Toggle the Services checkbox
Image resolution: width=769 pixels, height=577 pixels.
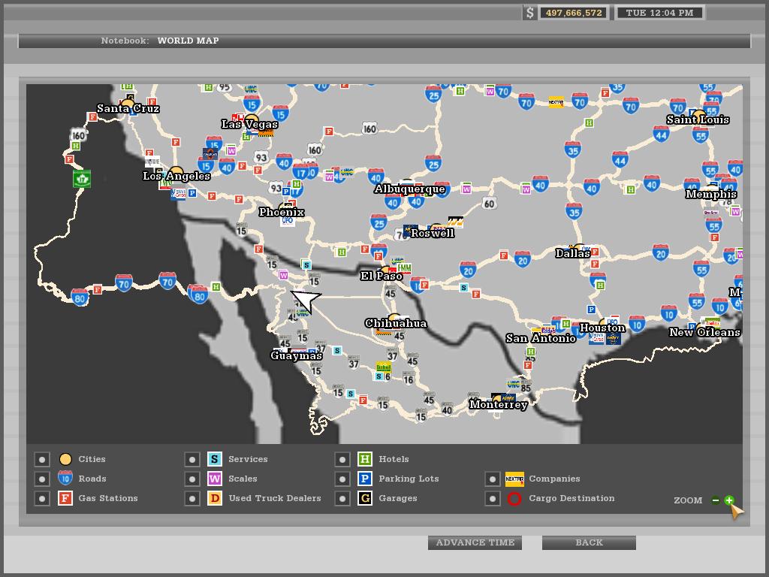coord(192,459)
